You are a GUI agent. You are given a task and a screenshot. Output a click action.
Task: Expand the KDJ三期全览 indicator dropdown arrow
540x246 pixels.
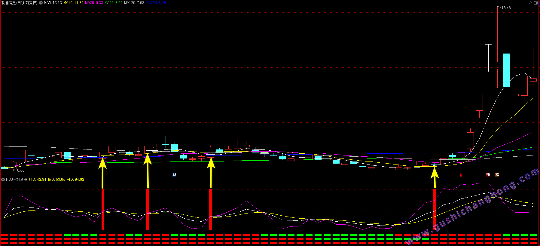(x=3, y=180)
